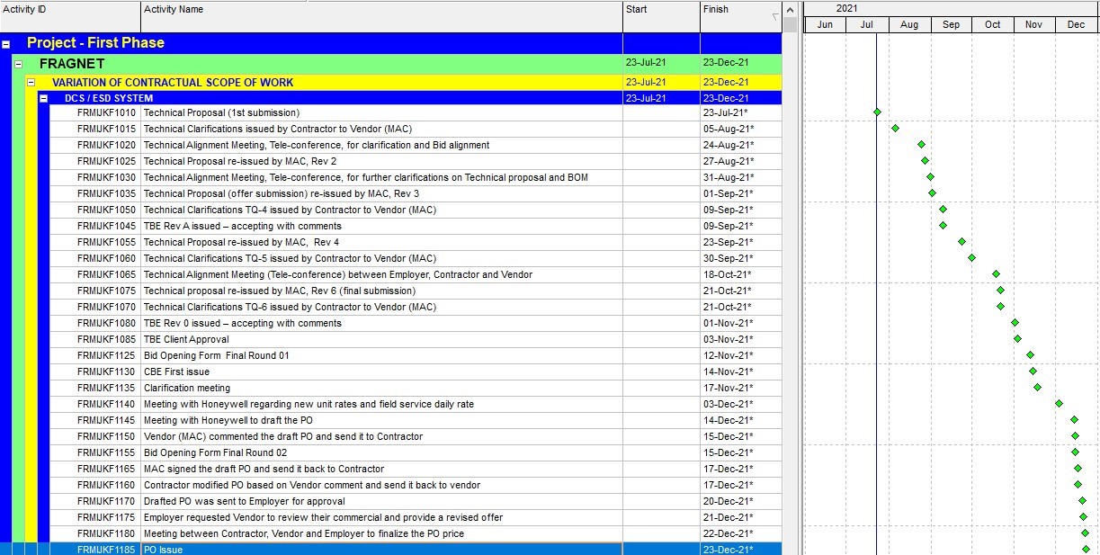Viewport: 1100px width, 555px height.
Task: Click the Oct month in timescale header
Action: point(992,24)
